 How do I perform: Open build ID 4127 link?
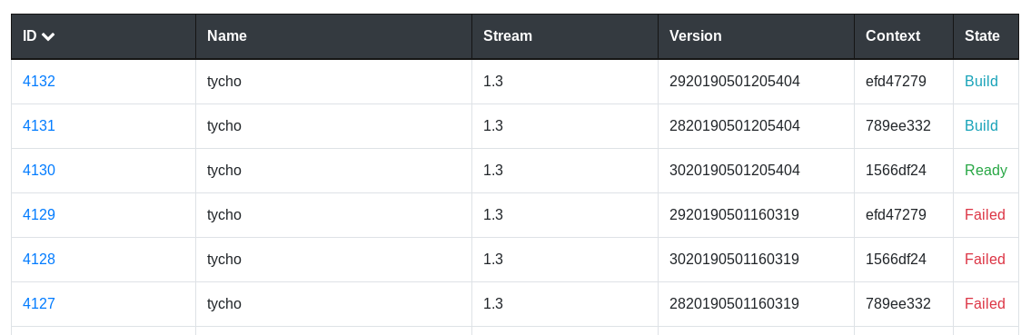click(x=39, y=304)
